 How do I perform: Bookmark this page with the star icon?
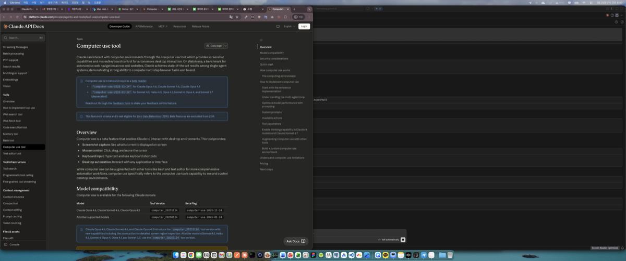pos(237,17)
